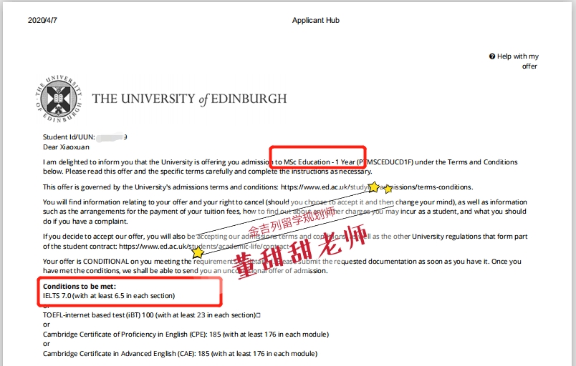Screen dimensions: 576x366
Task: Click the 'THE UNIVERSITY of EDINBURGH' wordmark
Action: [x=189, y=99]
